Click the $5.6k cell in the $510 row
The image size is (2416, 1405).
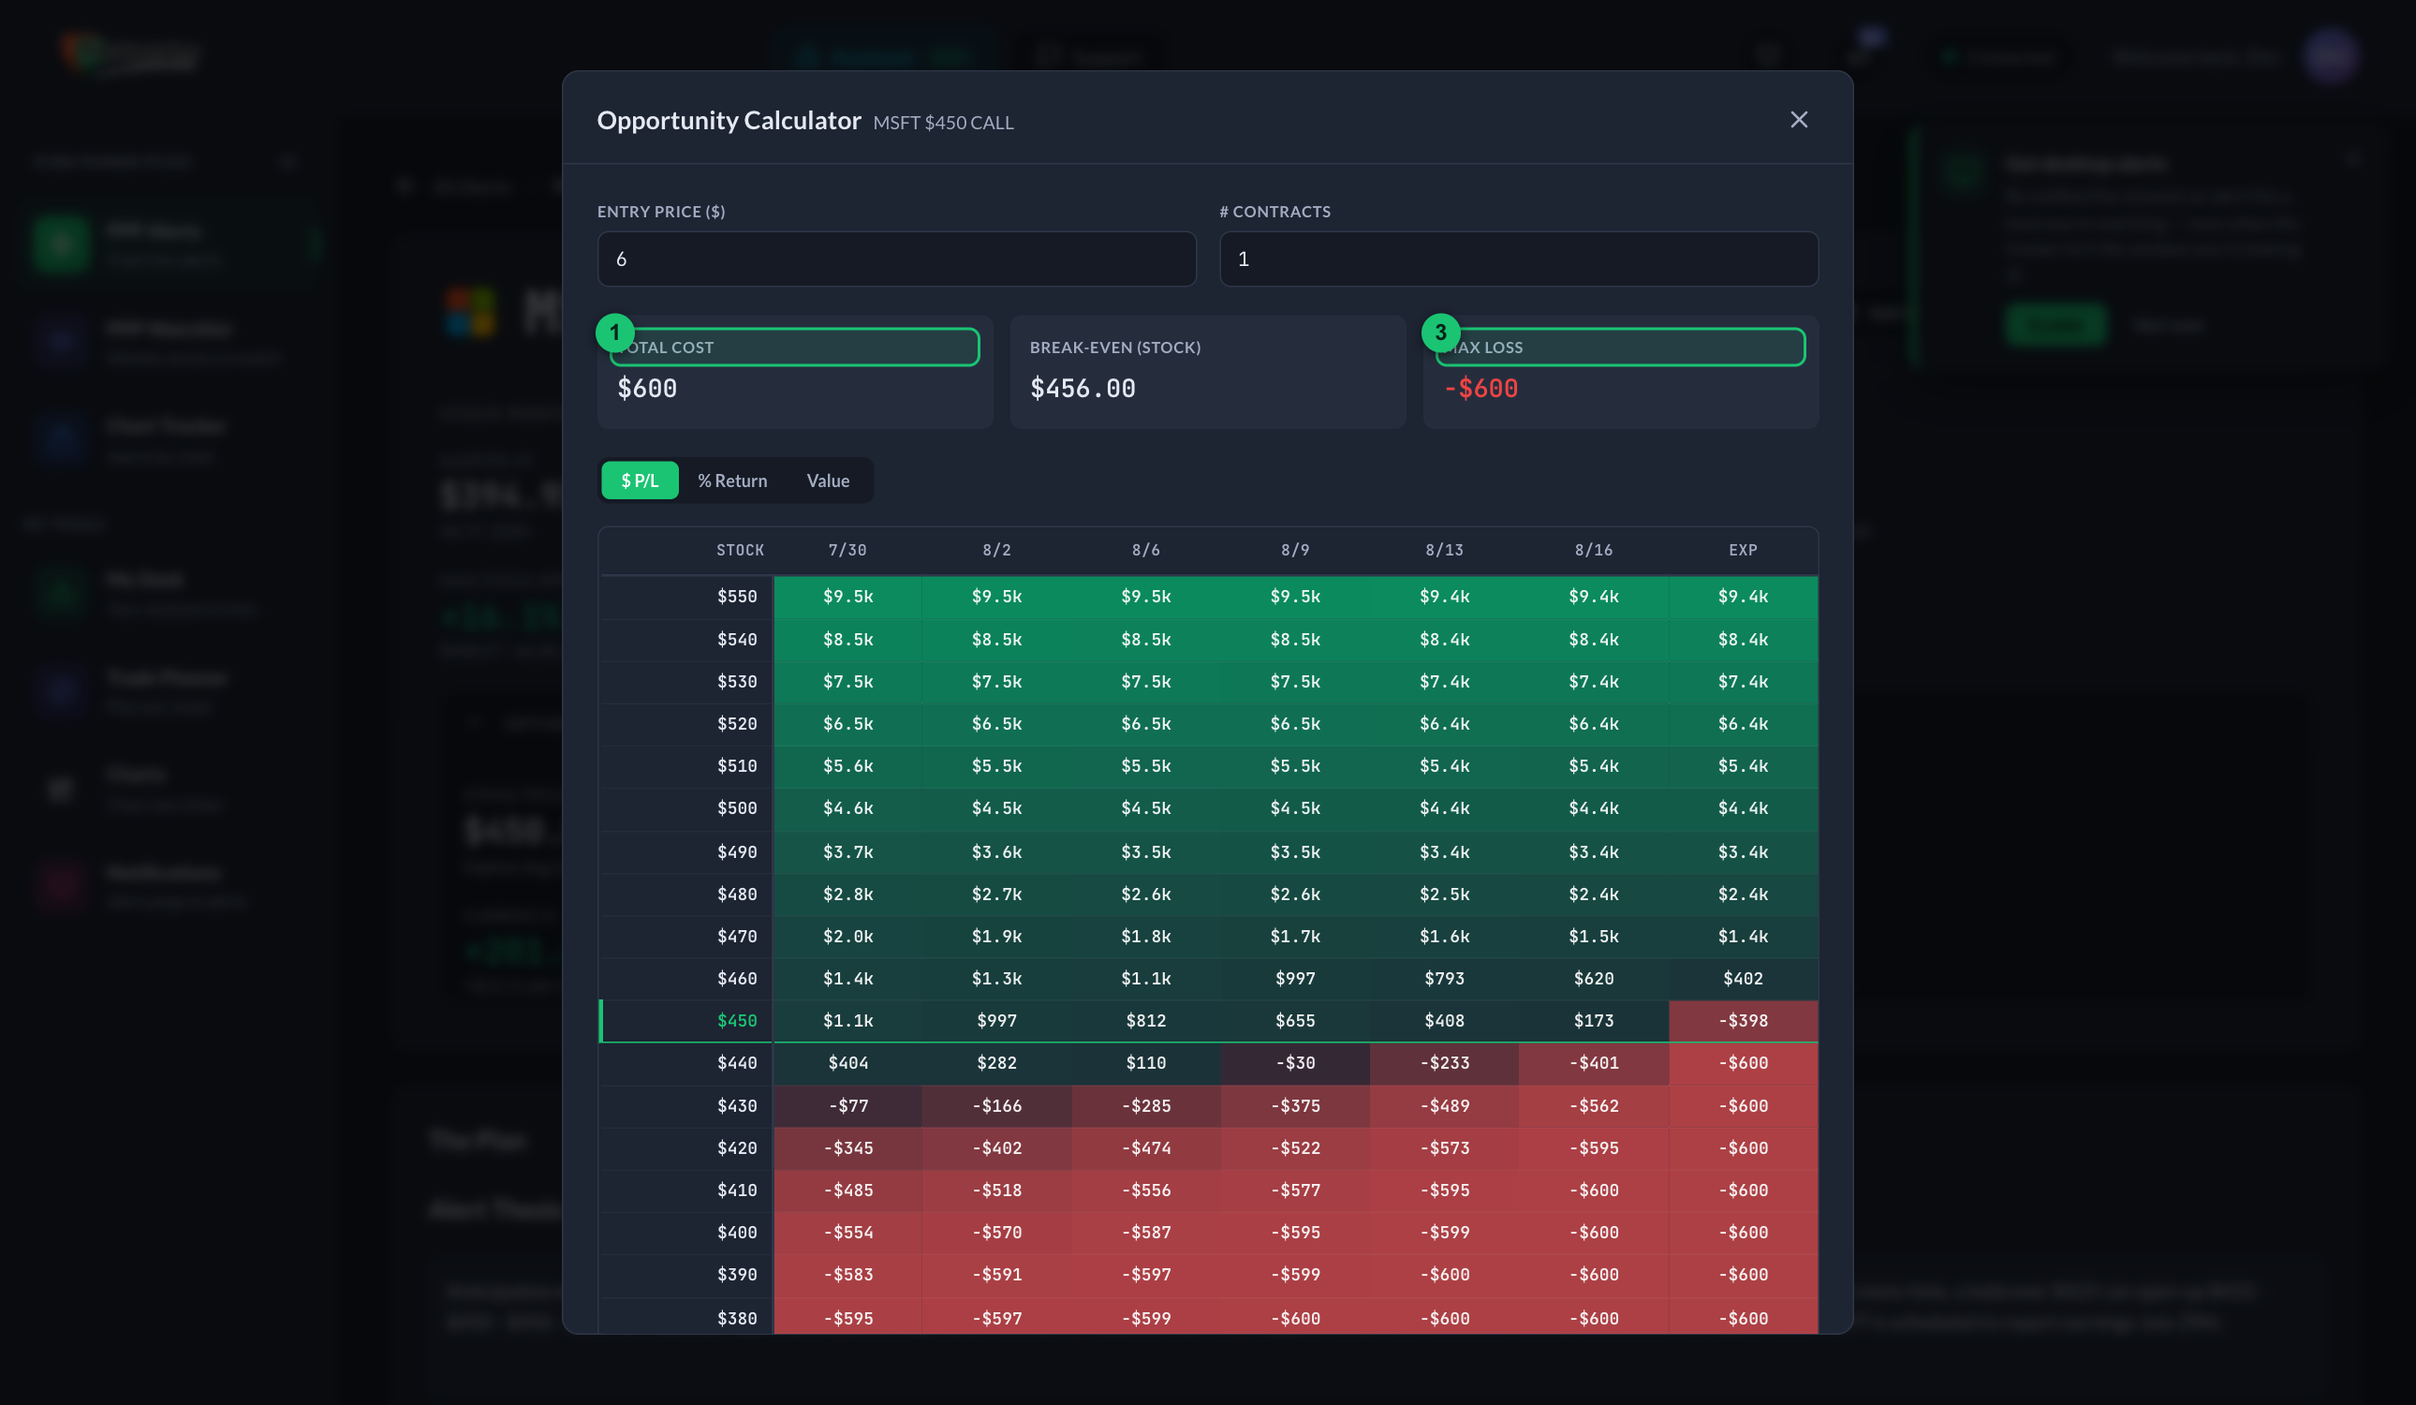tap(847, 766)
